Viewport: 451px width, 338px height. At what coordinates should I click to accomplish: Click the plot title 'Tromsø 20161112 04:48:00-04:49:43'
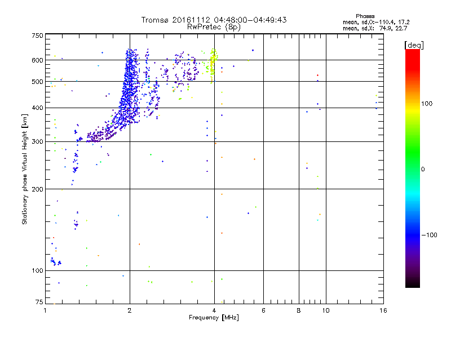(x=214, y=20)
